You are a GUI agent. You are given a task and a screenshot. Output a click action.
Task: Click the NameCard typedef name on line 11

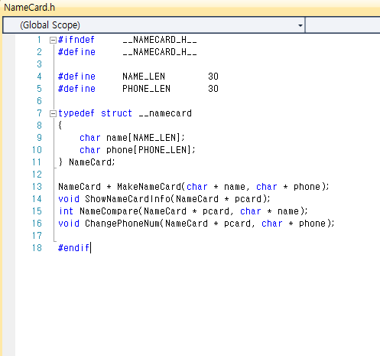[x=90, y=162]
